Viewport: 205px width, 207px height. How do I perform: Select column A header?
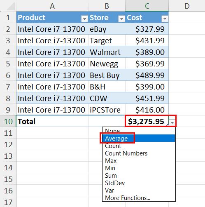52,6
